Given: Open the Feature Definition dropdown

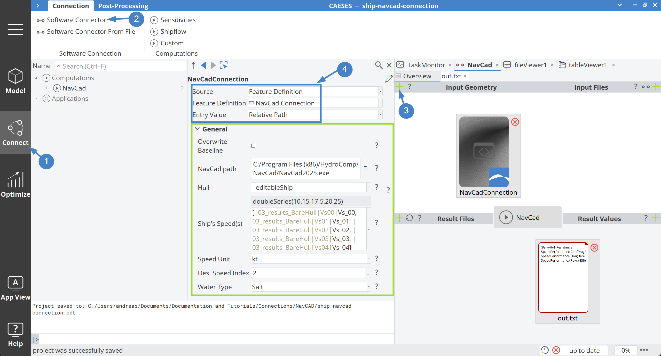Looking at the screenshot, I should pos(380,103).
